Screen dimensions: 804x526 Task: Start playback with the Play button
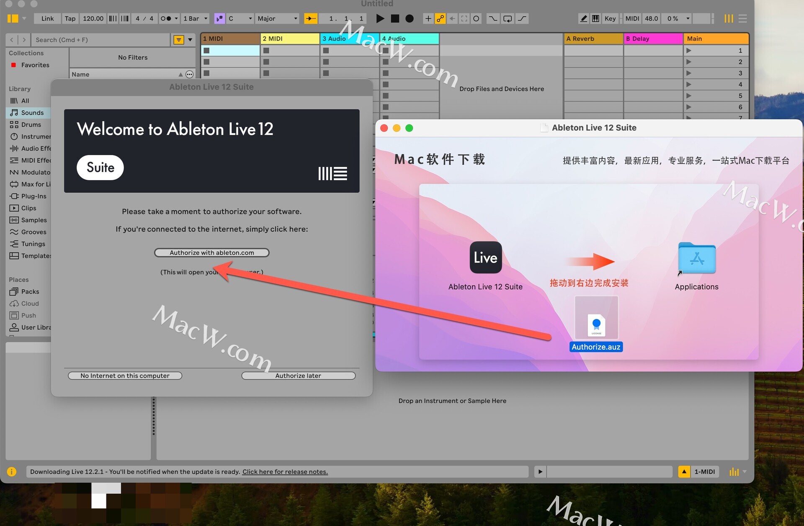pos(380,18)
